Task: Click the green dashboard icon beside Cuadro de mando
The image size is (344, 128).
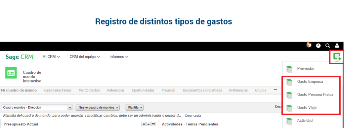Action: click(11, 73)
